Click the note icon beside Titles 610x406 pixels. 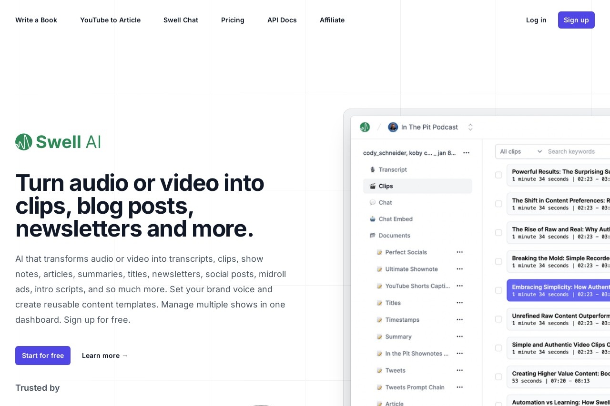(x=379, y=303)
